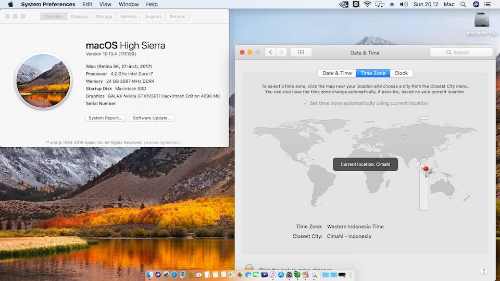
Task: Open the Closest City Cimahi - Indonesia box
Action: point(349,236)
